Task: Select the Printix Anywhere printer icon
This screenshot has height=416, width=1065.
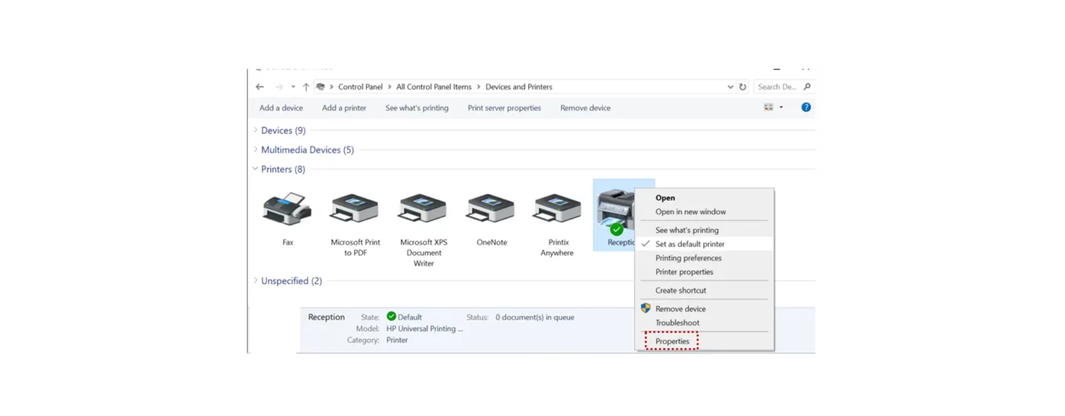Action: [557, 209]
